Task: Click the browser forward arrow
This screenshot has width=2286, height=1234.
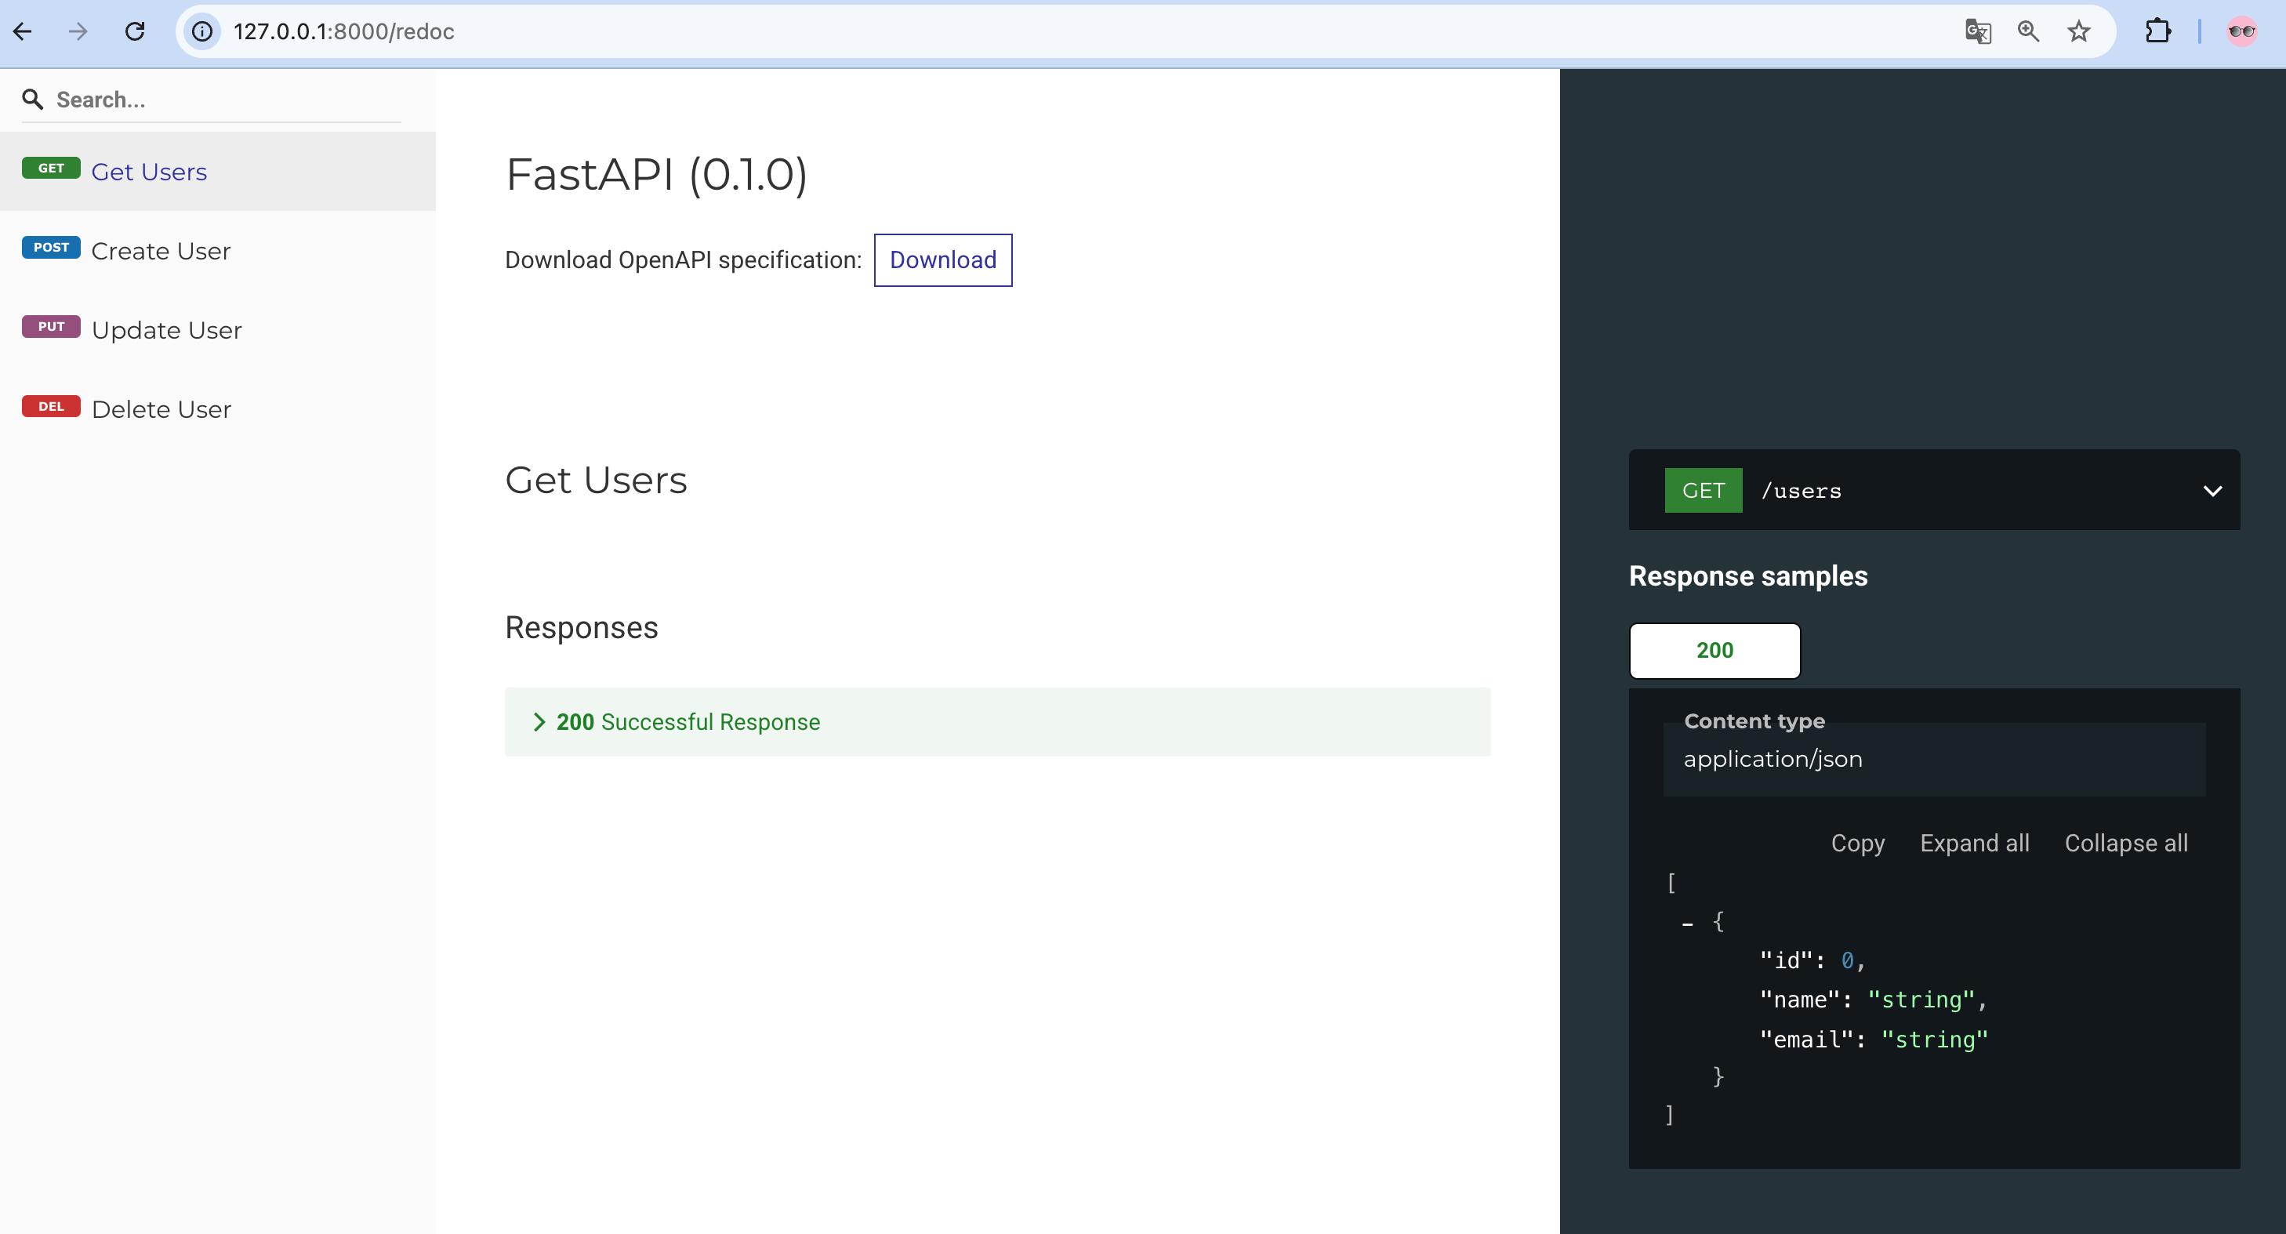Action: 78,32
